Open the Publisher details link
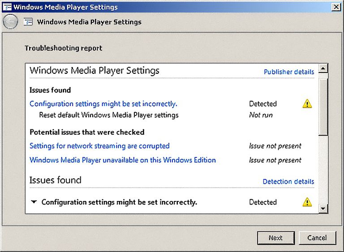Viewport: 344px width, 252px height. point(289,72)
